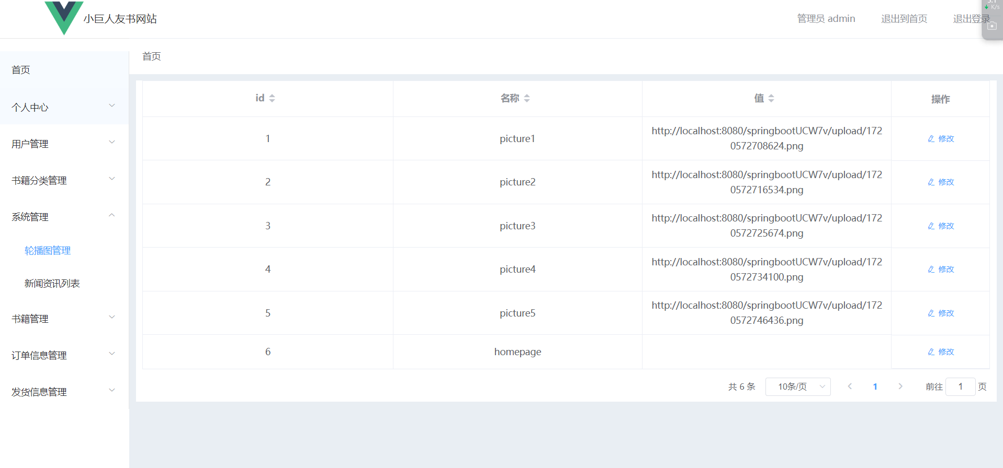Screen dimensions: 1003x468
Task: Go to previous page arrow
Action: [850, 387]
